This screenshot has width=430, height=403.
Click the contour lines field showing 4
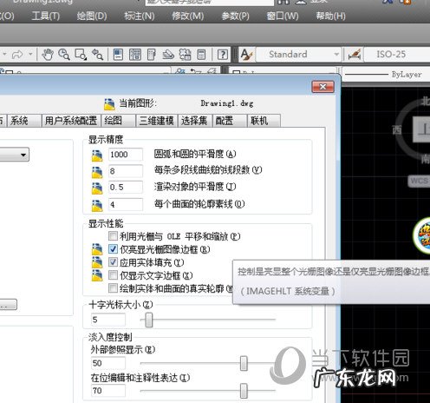126,204
